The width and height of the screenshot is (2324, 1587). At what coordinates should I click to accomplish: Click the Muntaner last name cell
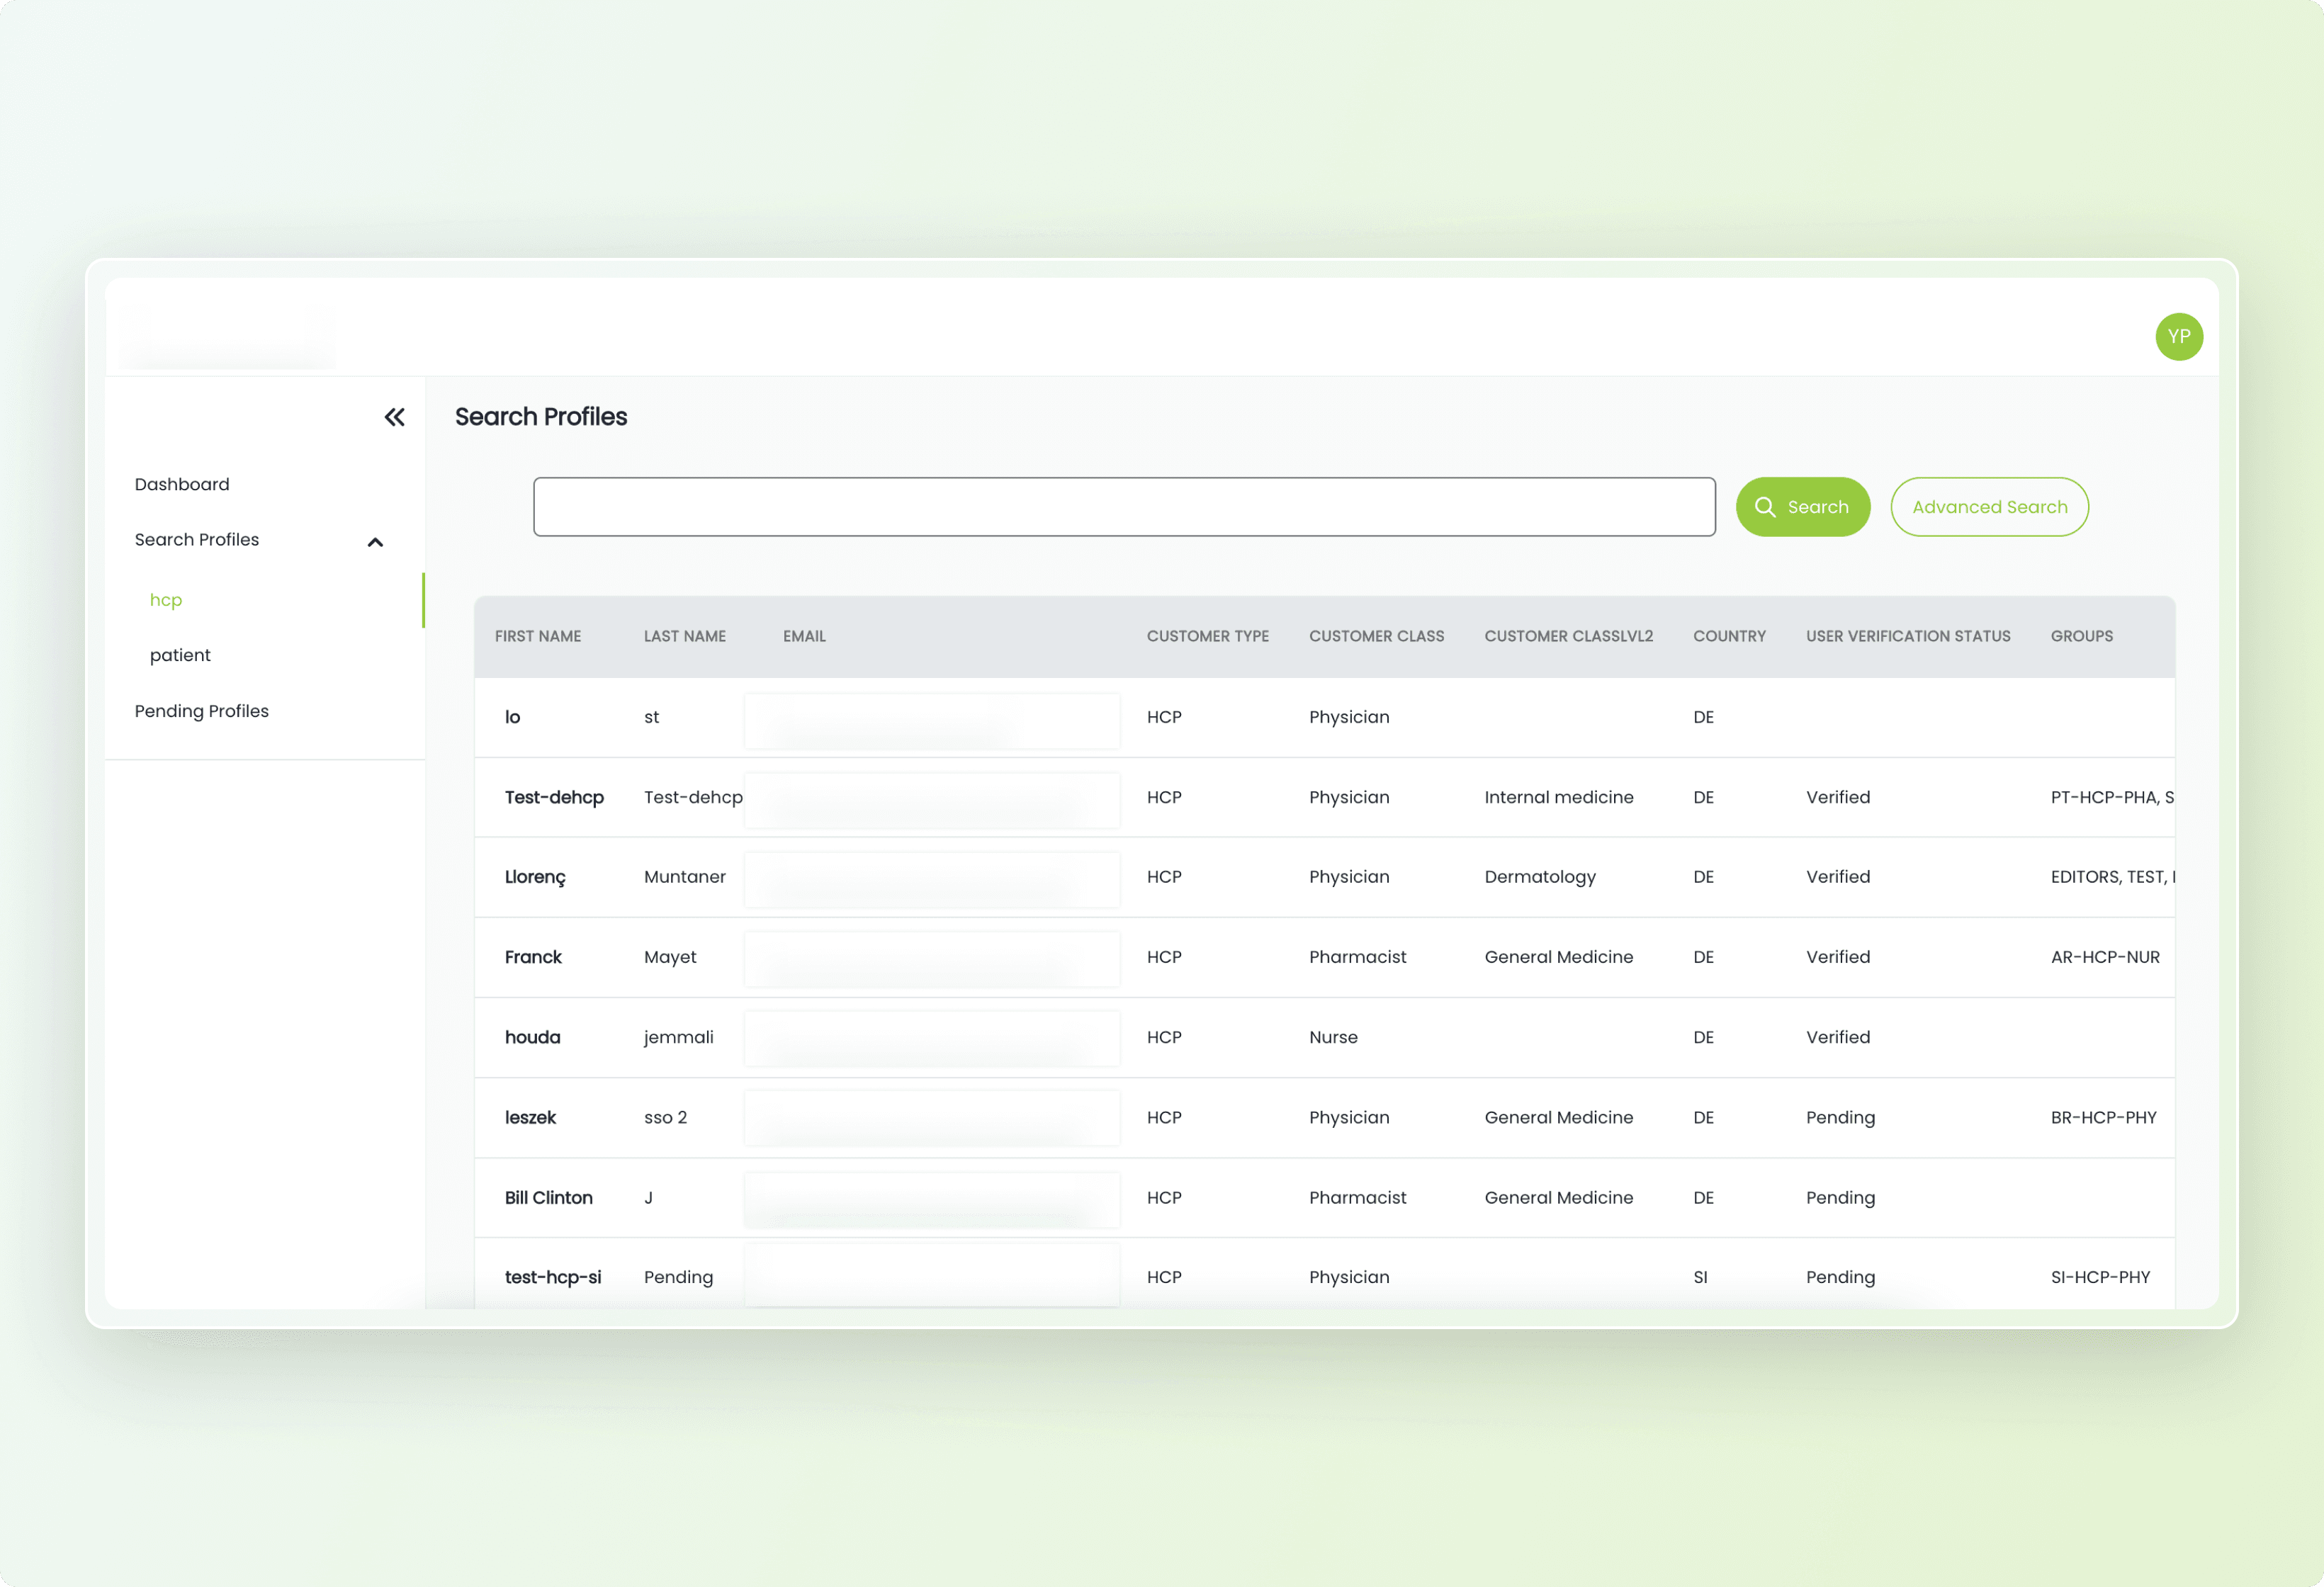685,877
